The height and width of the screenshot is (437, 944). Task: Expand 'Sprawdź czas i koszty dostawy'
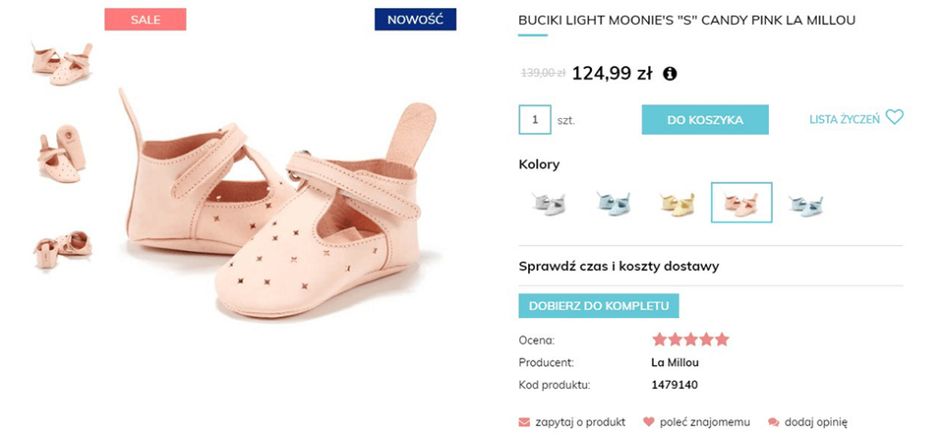[619, 266]
